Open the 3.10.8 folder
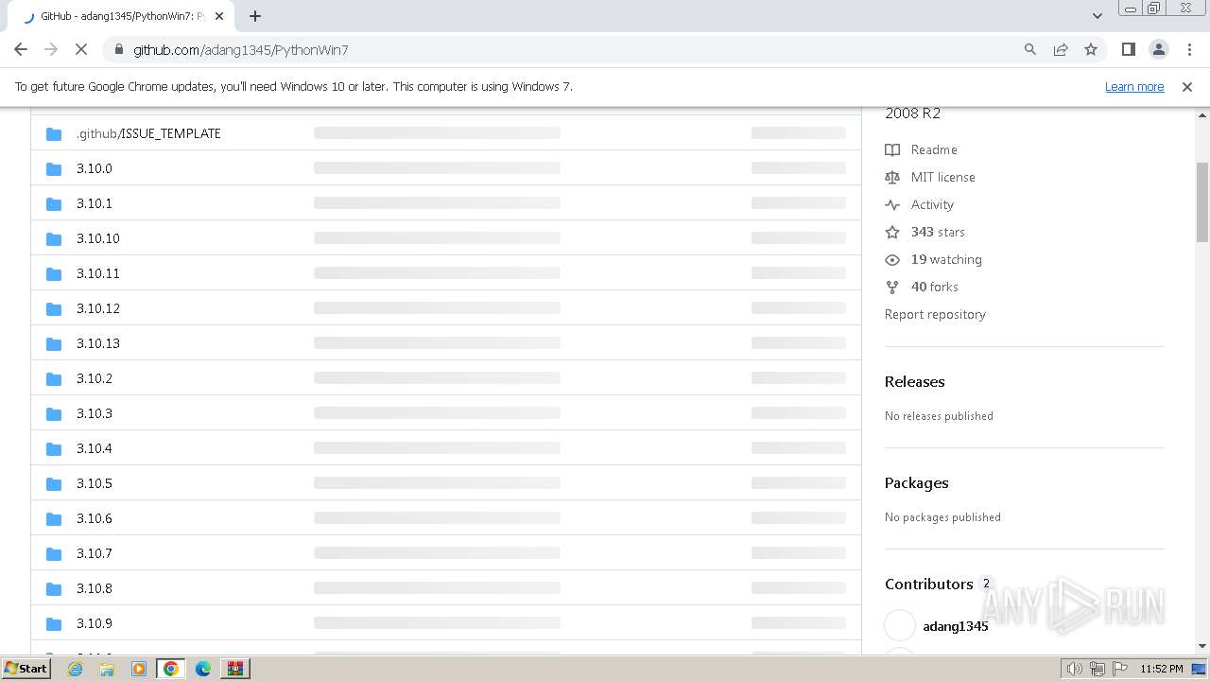Image resolution: width=1210 pixels, height=681 pixels. pyautogui.click(x=95, y=588)
